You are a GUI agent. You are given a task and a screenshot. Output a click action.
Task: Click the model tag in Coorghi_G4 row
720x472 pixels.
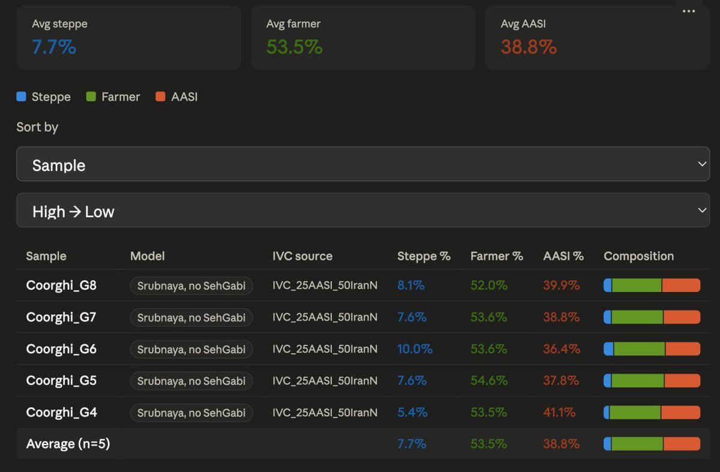pyautogui.click(x=191, y=413)
